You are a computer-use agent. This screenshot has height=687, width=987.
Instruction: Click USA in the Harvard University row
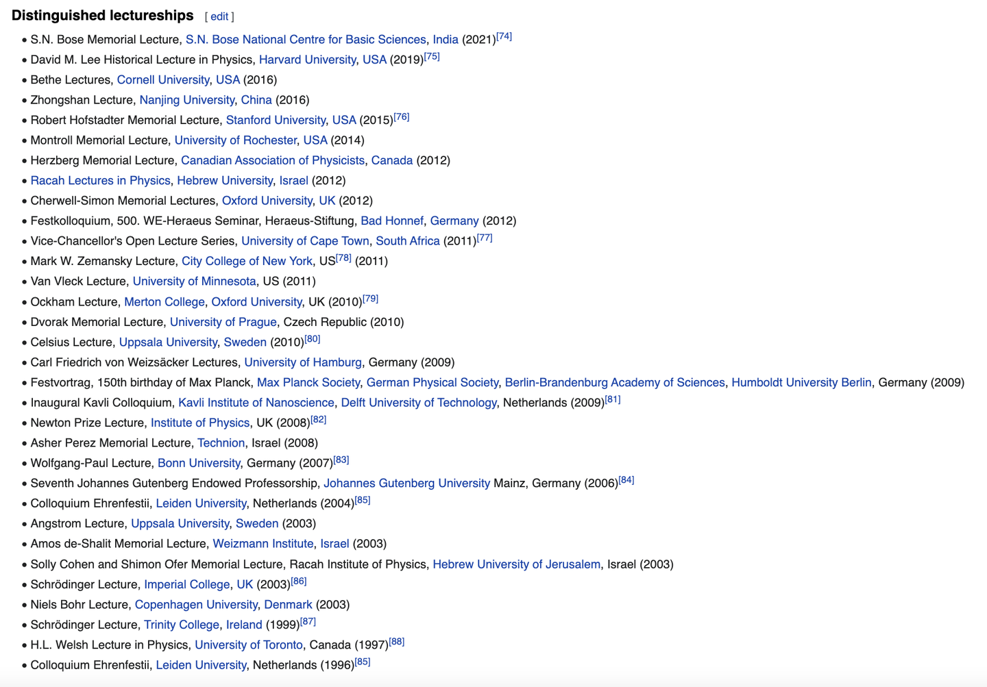point(374,60)
